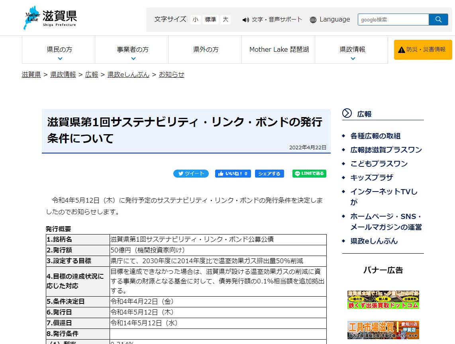Screen dimensions: 455x344
Task: Send the page via LINE button
Action: click(x=309, y=174)
